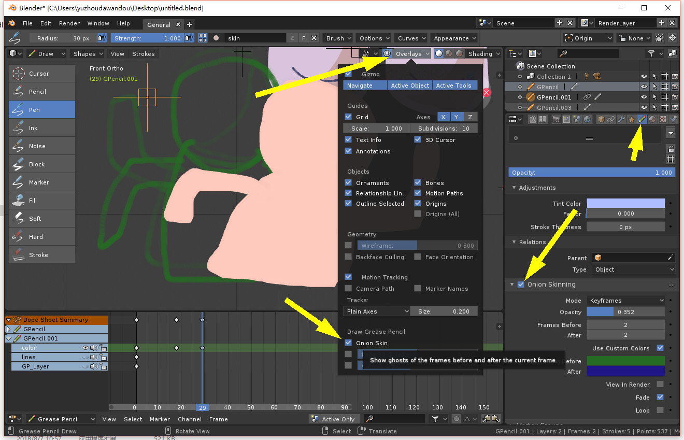
Task: Click the Frames Before value field
Action: pyautogui.click(x=626, y=325)
